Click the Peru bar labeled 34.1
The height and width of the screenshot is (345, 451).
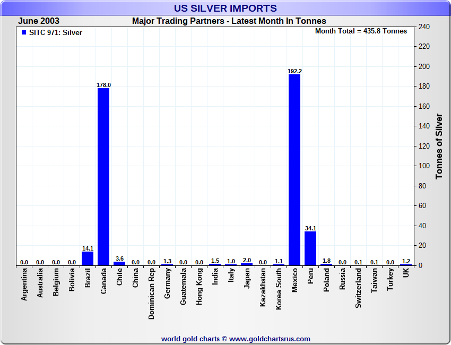pyautogui.click(x=310, y=248)
